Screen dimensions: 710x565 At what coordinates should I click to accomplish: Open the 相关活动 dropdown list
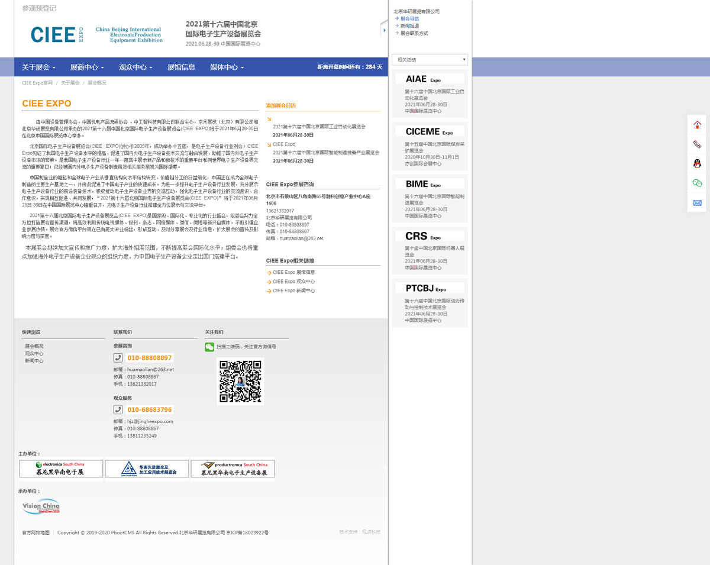[430, 60]
